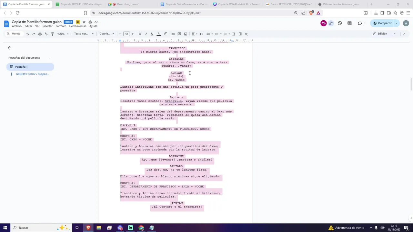The height and width of the screenshot is (232, 413).
Task: Open the Docs home logo icon
Action: point(6,24)
